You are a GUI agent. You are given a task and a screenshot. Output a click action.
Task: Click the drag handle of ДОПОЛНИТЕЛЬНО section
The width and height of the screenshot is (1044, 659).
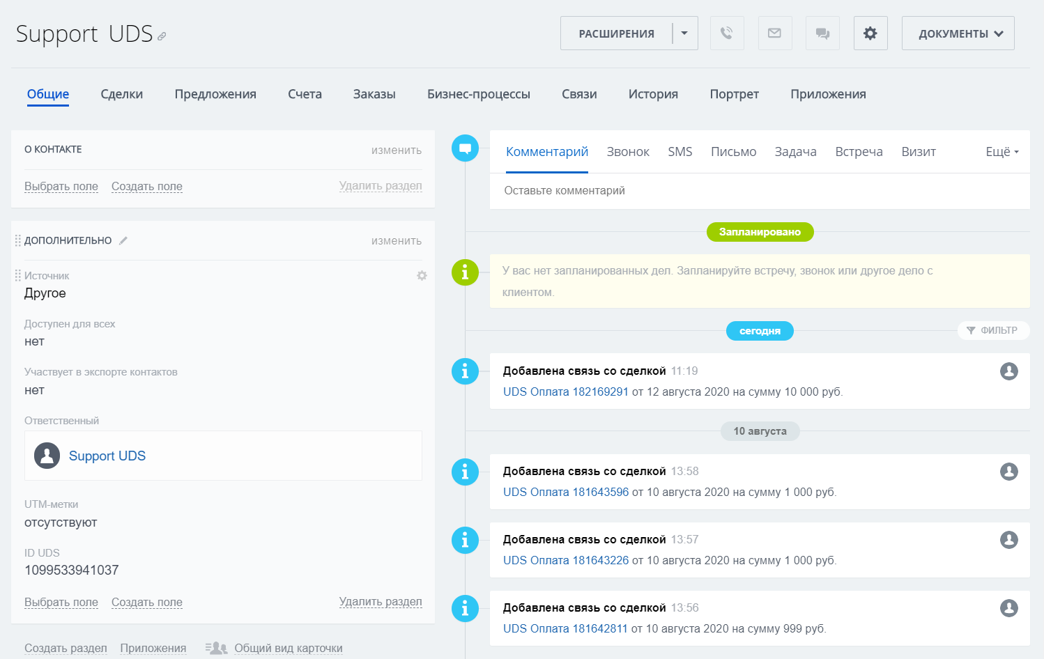(x=17, y=240)
